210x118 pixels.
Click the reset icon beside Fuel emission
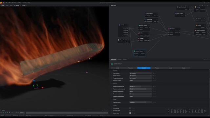153,73
